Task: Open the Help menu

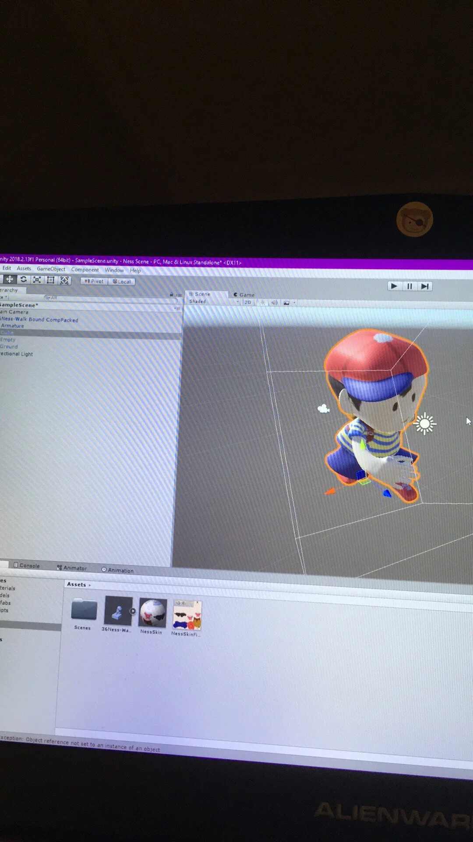Action: 135,271
